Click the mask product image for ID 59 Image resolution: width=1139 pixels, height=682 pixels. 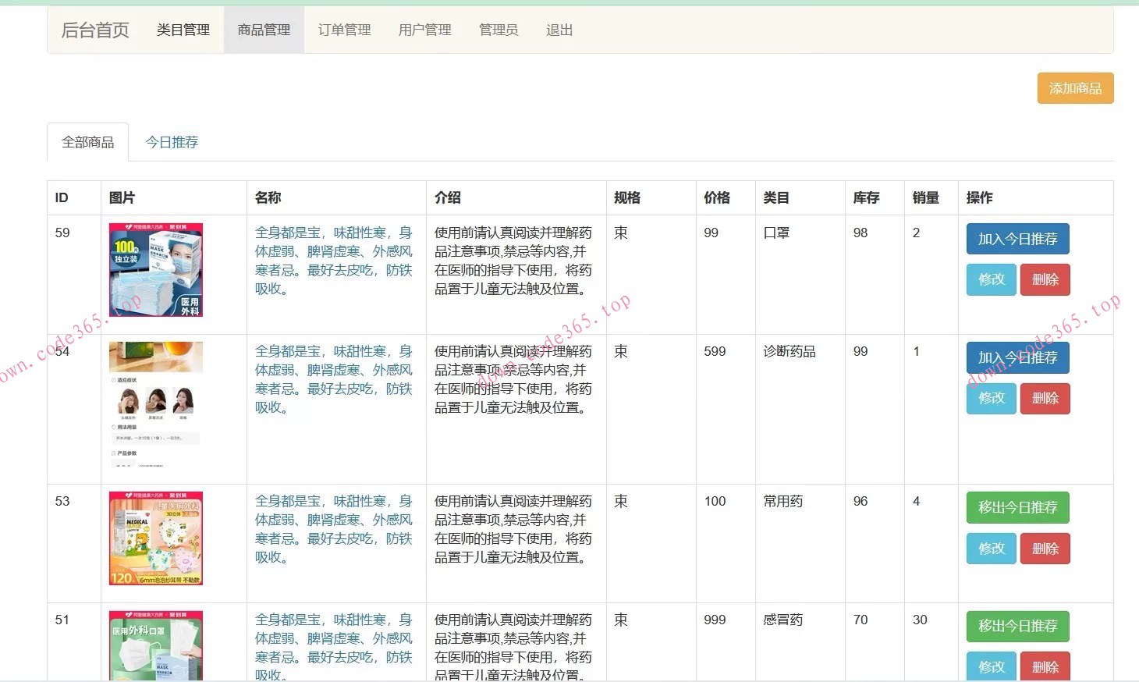155,269
